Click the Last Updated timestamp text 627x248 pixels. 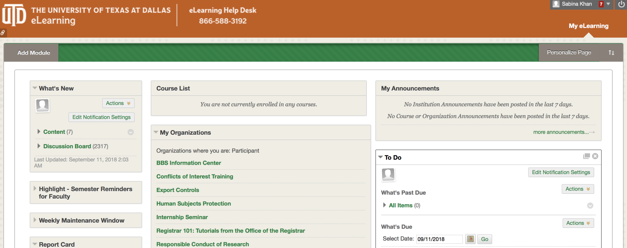pos(81,163)
